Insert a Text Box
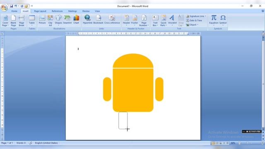The width and height of the screenshot is (265, 149). 155,20
